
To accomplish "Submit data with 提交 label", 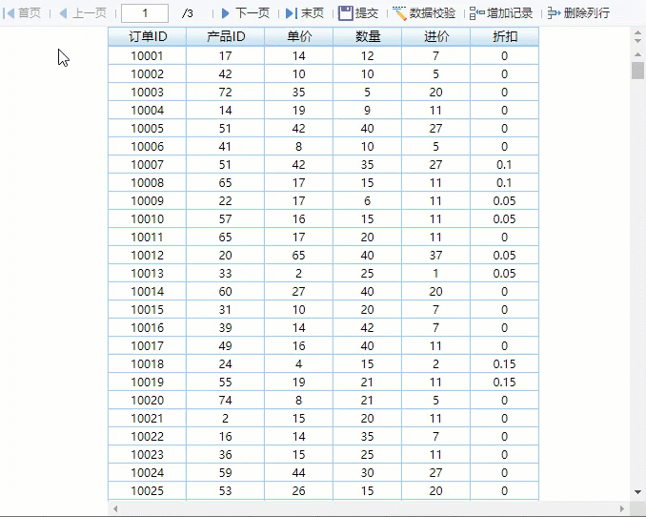I will pyautogui.click(x=367, y=13).
